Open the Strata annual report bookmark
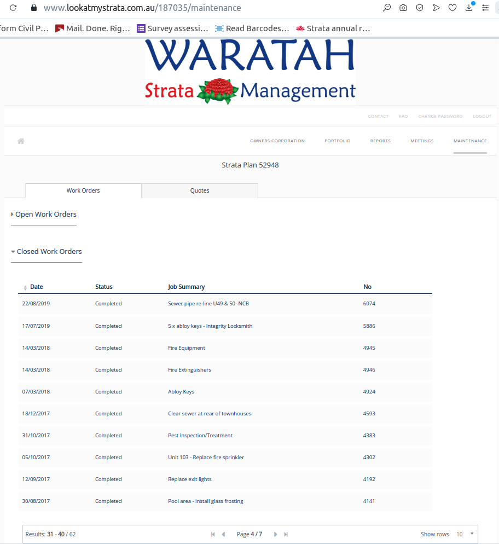The height and width of the screenshot is (544, 499). point(333,28)
